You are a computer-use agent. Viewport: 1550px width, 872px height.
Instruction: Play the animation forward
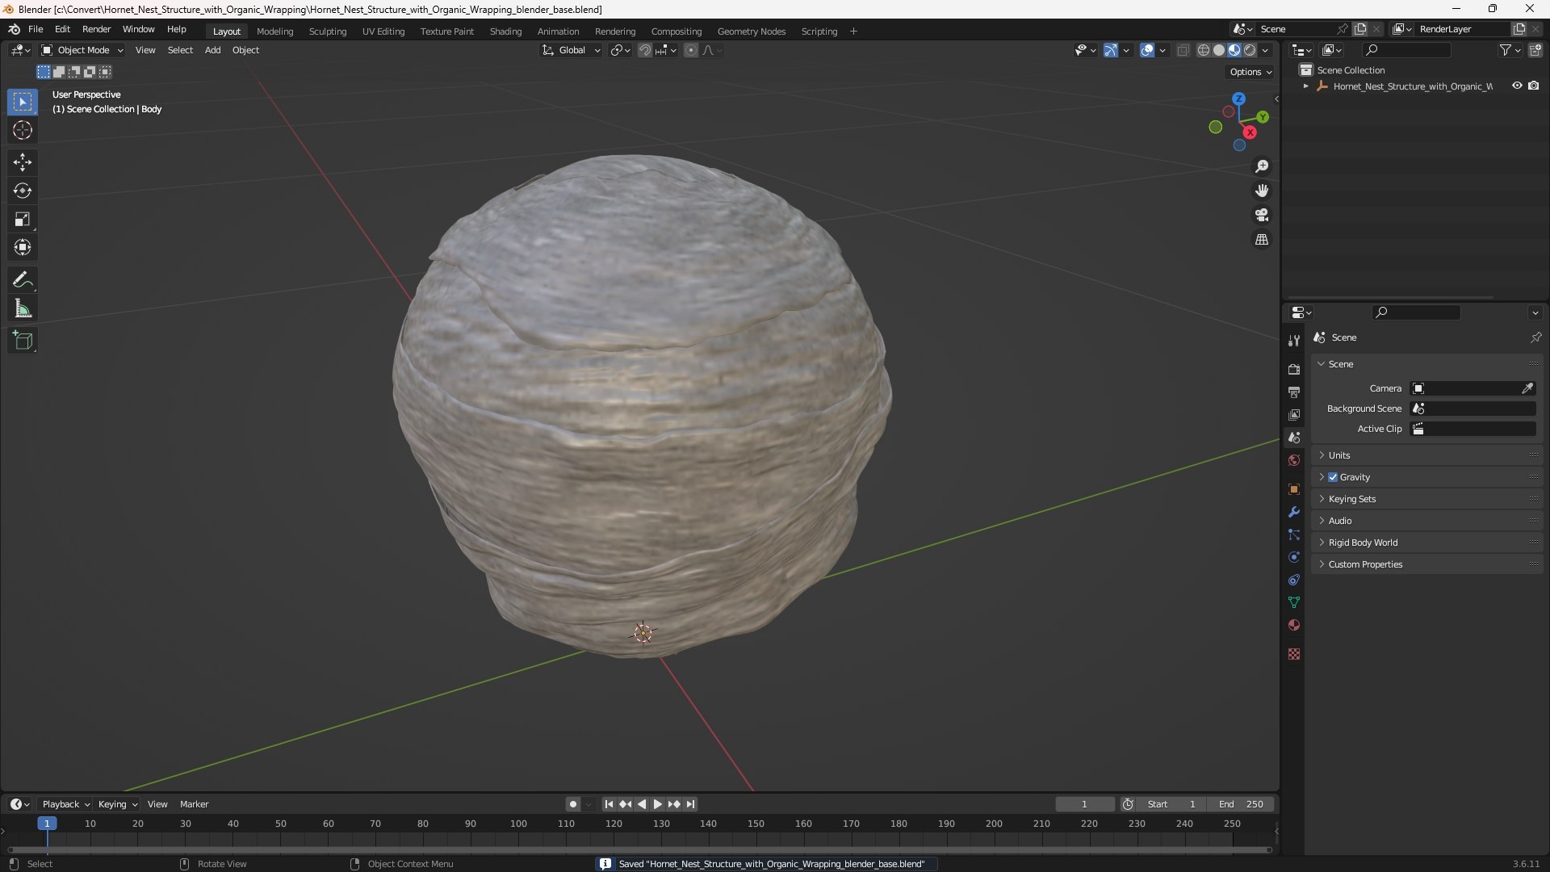pos(657,804)
